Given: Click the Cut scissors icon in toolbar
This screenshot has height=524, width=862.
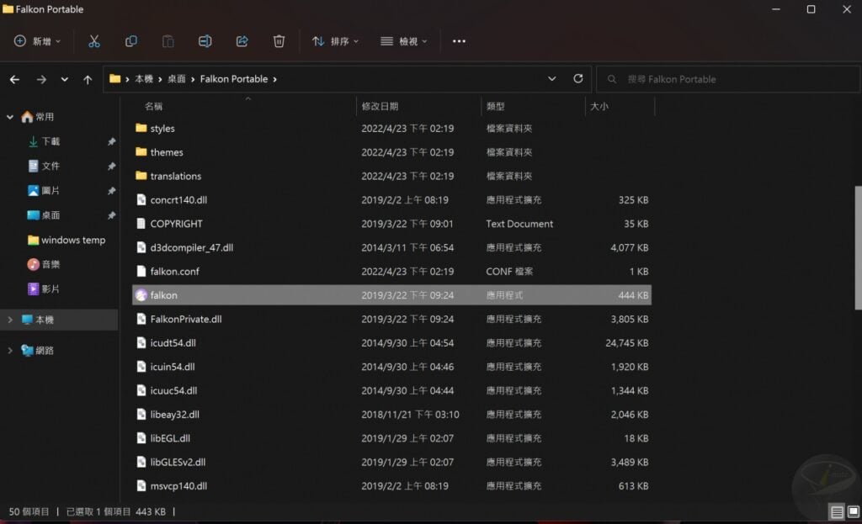Looking at the screenshot, I should click(x=94, y=41).
